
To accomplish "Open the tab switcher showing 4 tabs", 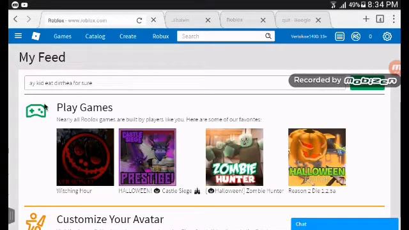I will (380, 19).
